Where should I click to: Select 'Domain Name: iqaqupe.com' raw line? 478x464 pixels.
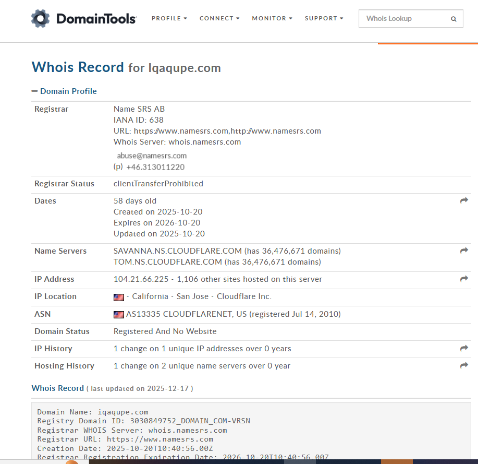(x=93, y=412)
